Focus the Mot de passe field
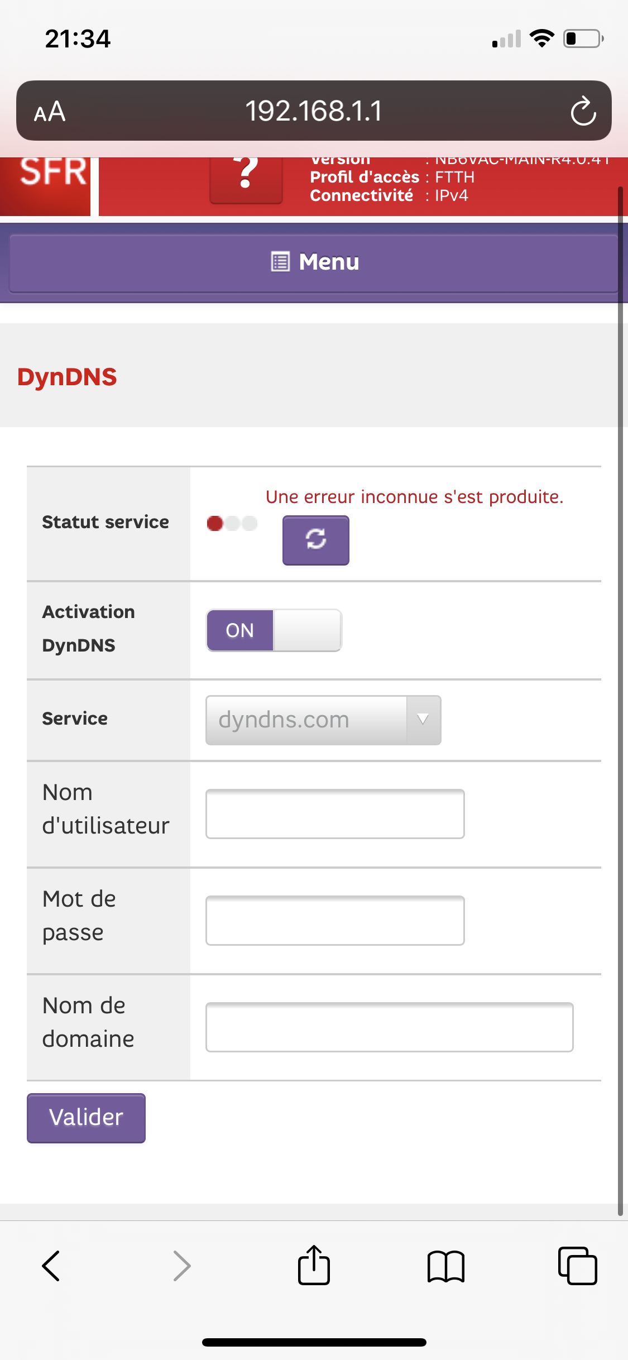The width and height of the screenshot is (628, 1360). [335, 921]
